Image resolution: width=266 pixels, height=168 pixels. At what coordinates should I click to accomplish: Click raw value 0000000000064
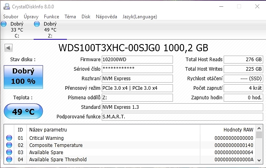coord(234,153)
